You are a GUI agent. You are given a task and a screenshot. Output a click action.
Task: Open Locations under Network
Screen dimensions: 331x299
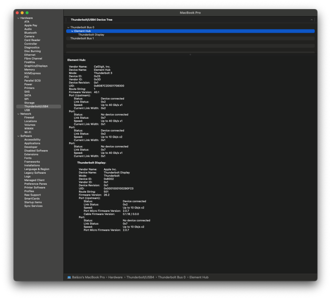coord(30,121)
